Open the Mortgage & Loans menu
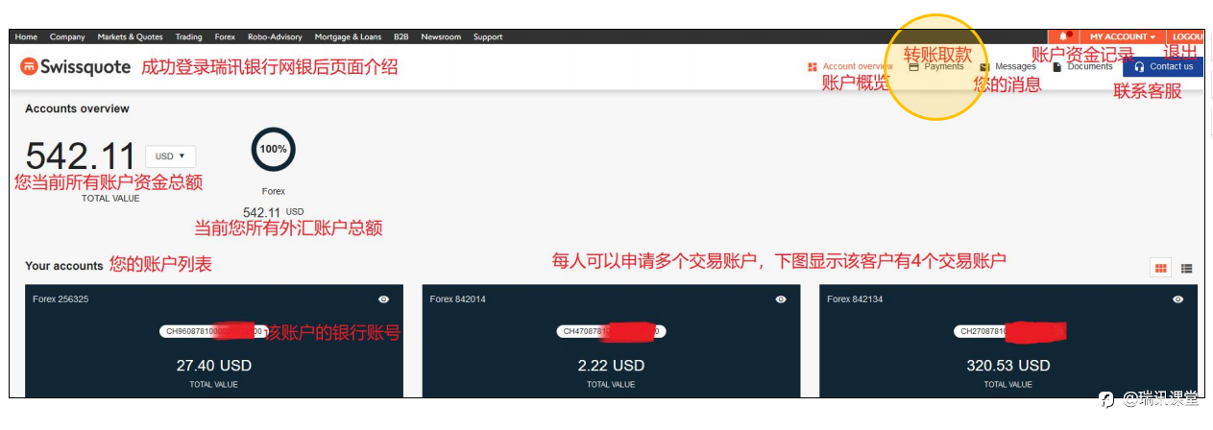 click(349, 37)
